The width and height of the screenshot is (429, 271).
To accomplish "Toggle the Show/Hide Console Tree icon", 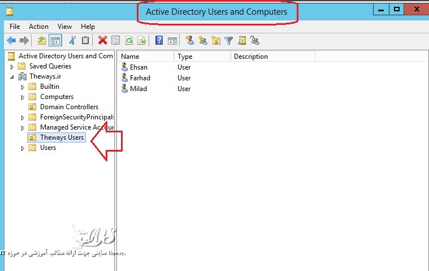I will (55, 40).
